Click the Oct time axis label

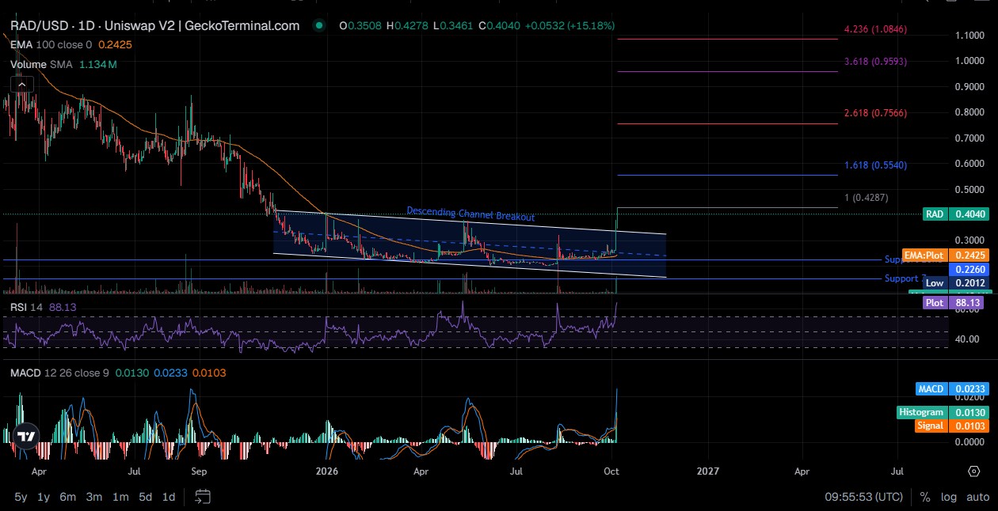[611, 471]
